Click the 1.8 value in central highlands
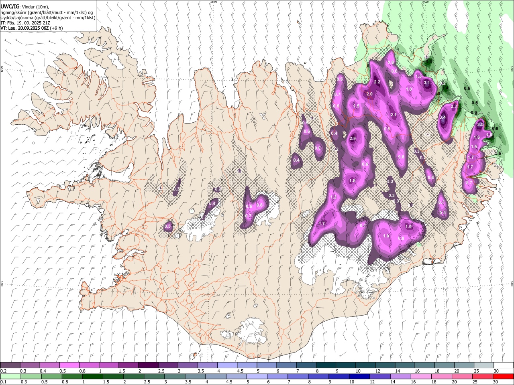 coord(353,181)
